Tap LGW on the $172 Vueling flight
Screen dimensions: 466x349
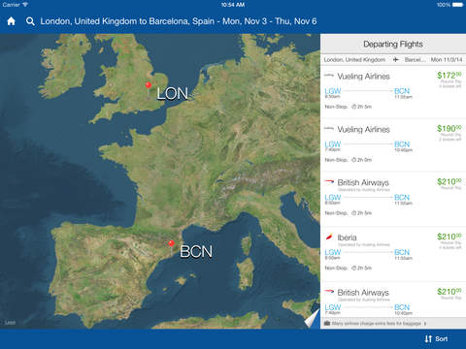pyautogui.click(x=333, y=91)
